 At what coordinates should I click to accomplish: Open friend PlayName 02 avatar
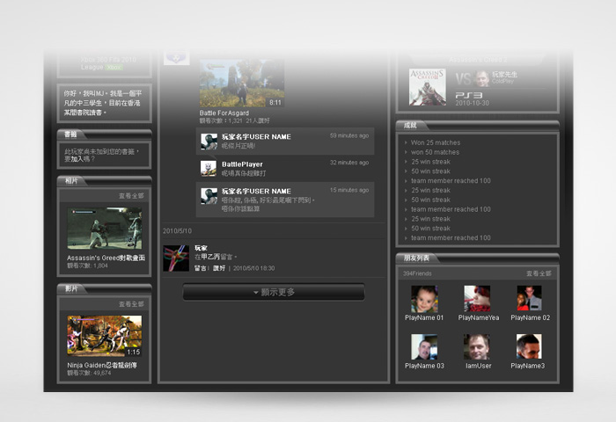[529, 298]
